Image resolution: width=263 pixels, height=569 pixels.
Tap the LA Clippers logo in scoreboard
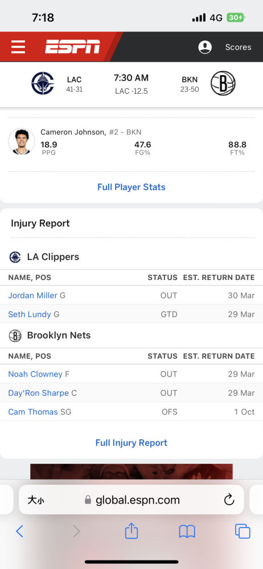coord(43,83)
